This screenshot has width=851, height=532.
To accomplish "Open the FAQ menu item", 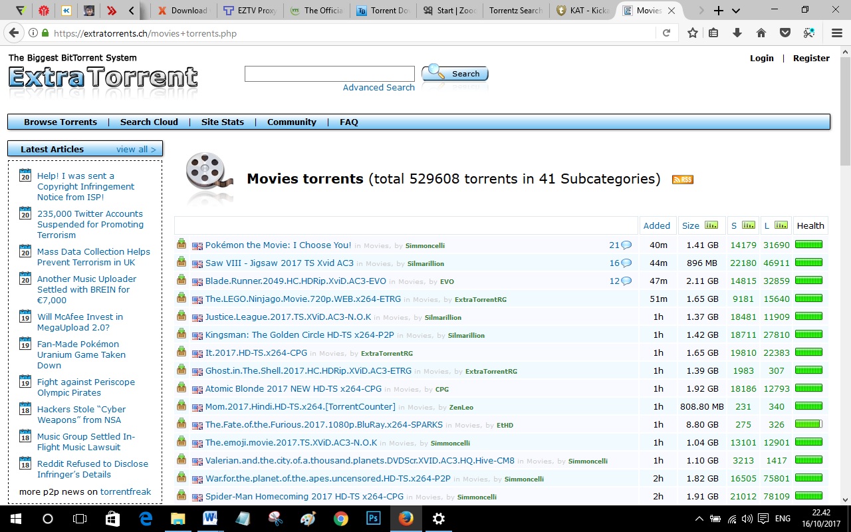I will click(x=349, y=122).
